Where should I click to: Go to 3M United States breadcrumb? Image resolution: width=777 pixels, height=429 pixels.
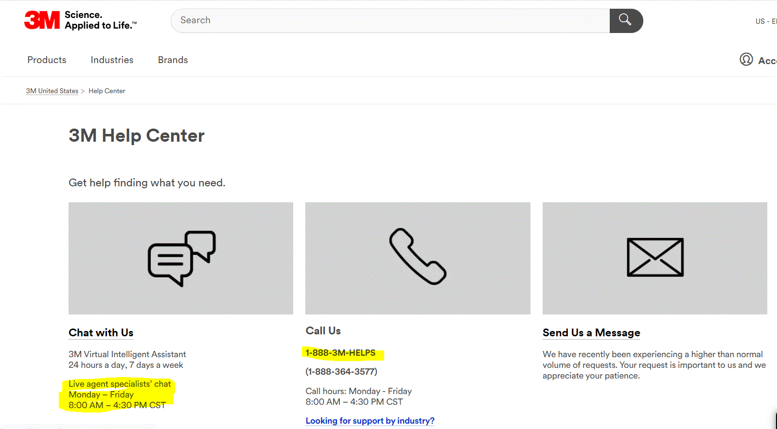click(52, 91)
